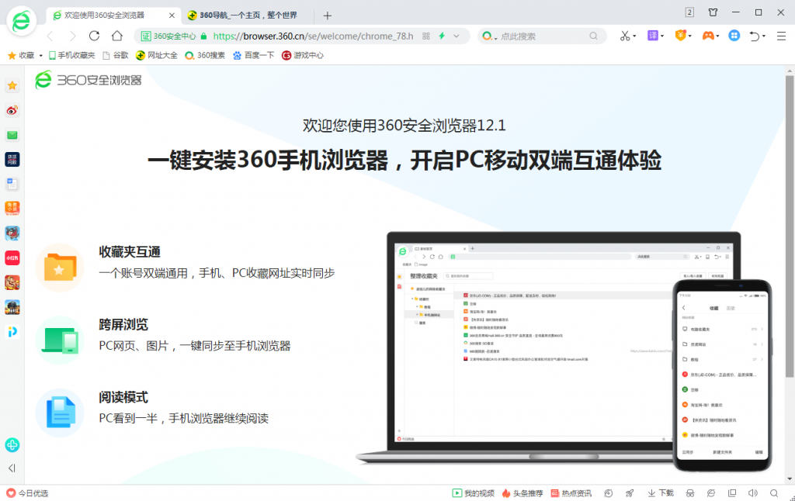Viewport: 795px width, 501px height.
Task: Expand the undo closed-tab dropdown arrow
Action: point(764,36)
